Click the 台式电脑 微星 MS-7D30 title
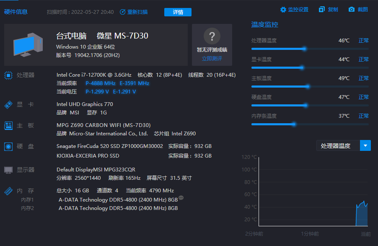The width and height of the screenshot is (378, 246). [102, 36]
